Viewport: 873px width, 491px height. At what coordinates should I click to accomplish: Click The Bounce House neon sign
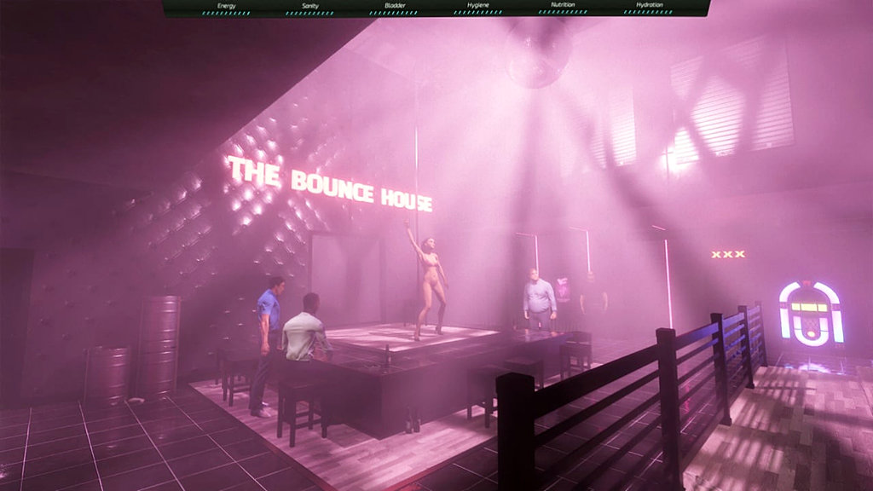tap(330, 184)
